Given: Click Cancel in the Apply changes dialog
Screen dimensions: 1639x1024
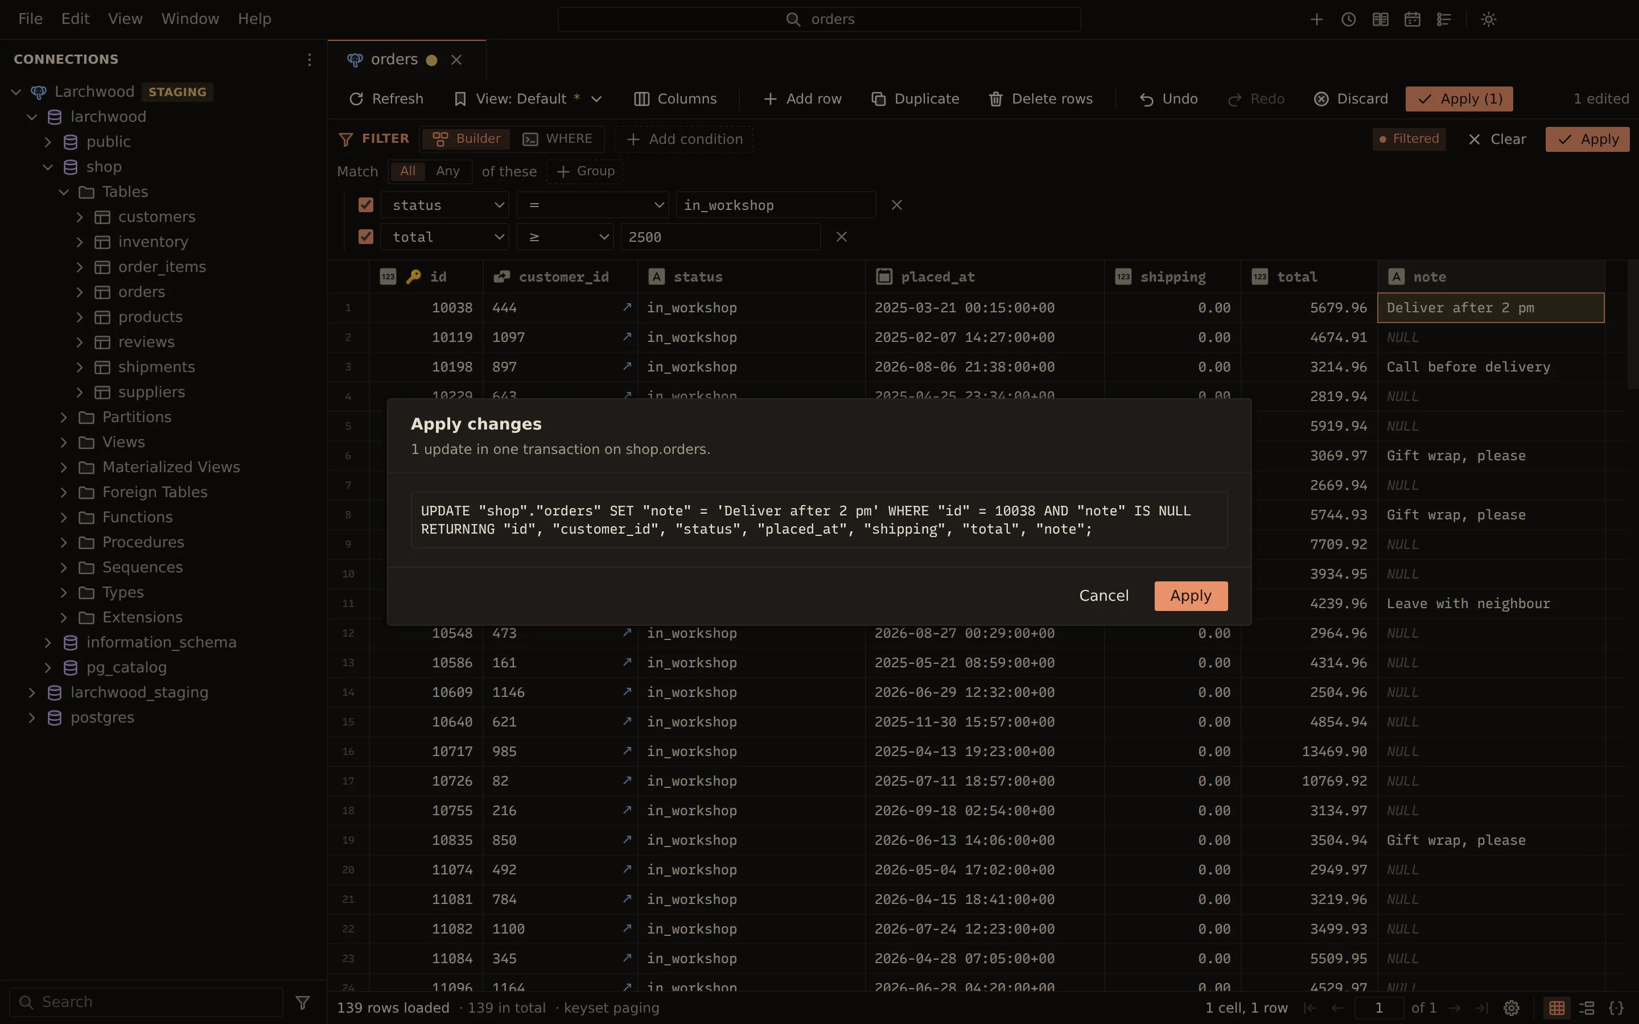Looking at the screenshot, I should pos(1104,595).
